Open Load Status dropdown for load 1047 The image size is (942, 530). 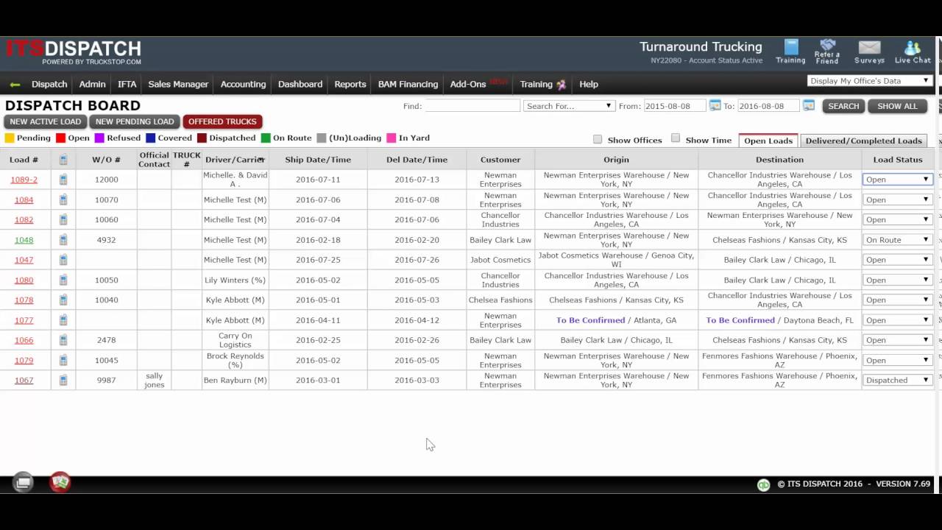point(897,260)
